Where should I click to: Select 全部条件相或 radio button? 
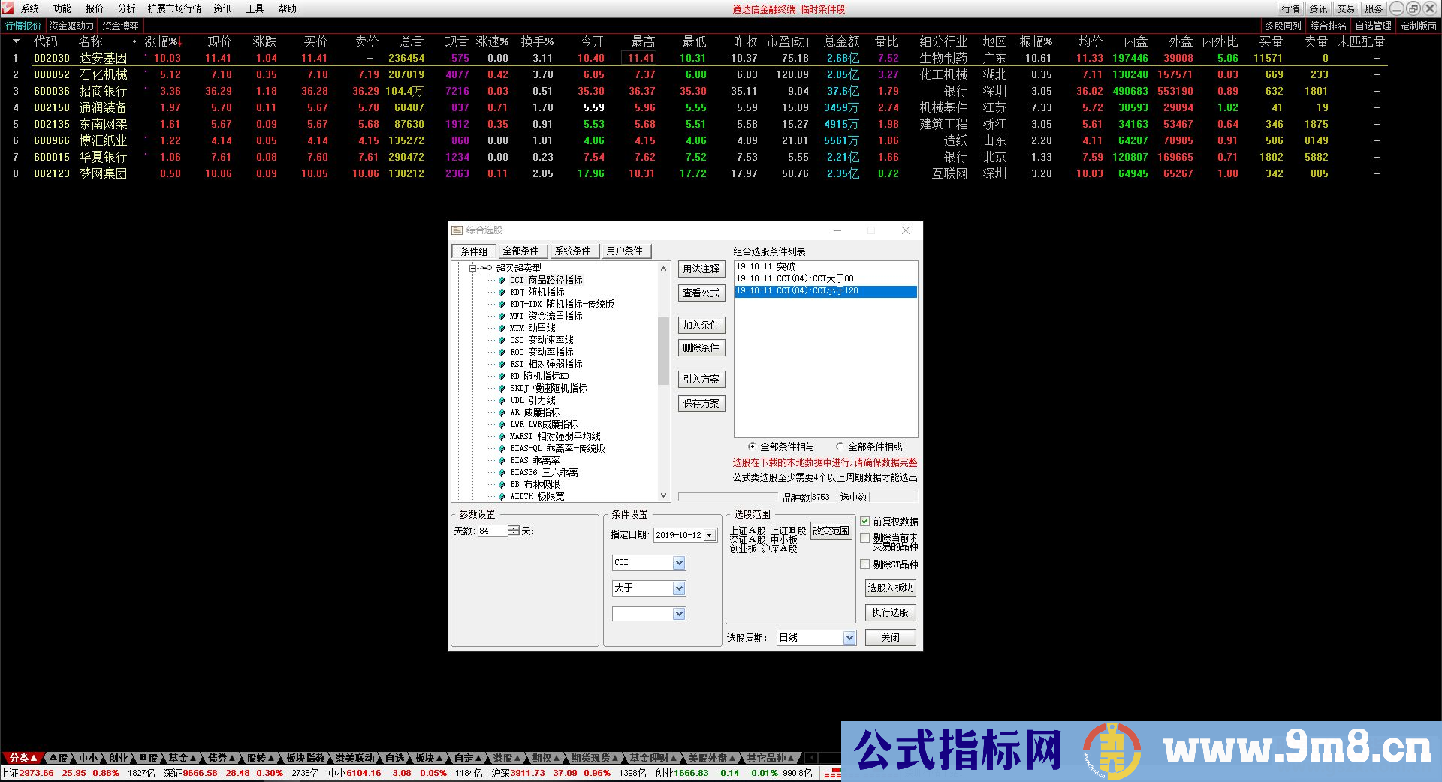pyautogui.click(x=840, y=447)
